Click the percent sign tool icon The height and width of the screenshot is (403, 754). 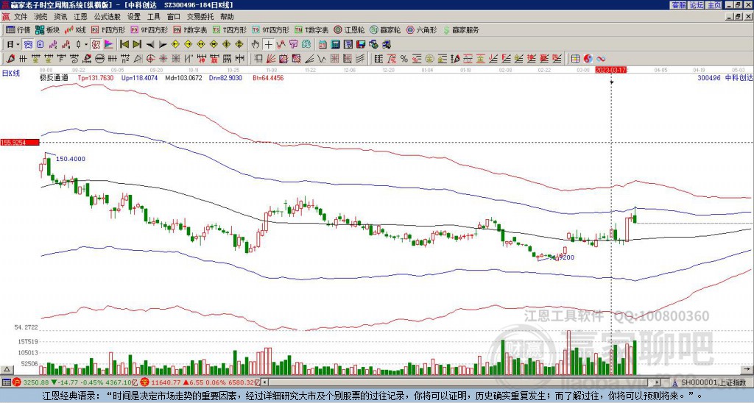(x=404, y=59)
